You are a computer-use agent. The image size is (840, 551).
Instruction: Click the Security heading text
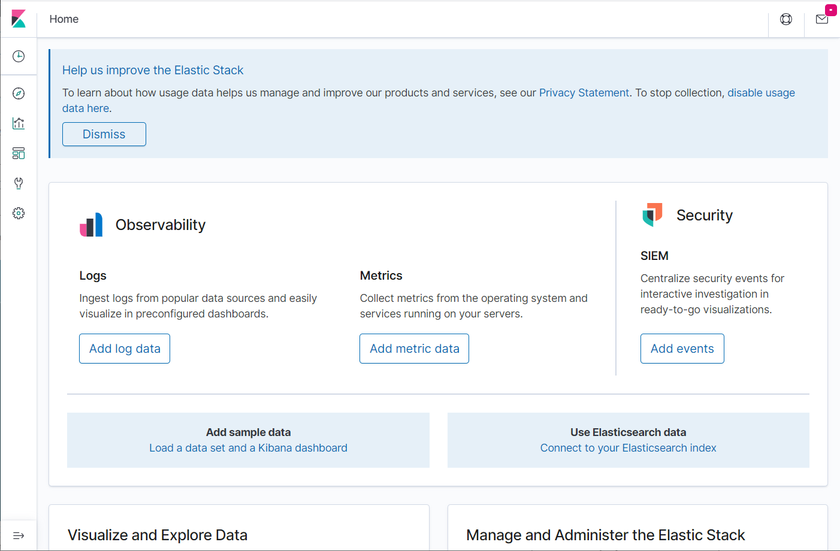(705, 215)
